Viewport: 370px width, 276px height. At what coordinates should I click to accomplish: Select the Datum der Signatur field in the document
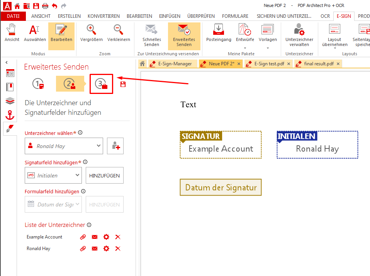tap(221, 187)
